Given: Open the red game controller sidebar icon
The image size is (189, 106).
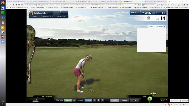Looking at the screenshot, I should pyautogui.click(x=3, y=37).
